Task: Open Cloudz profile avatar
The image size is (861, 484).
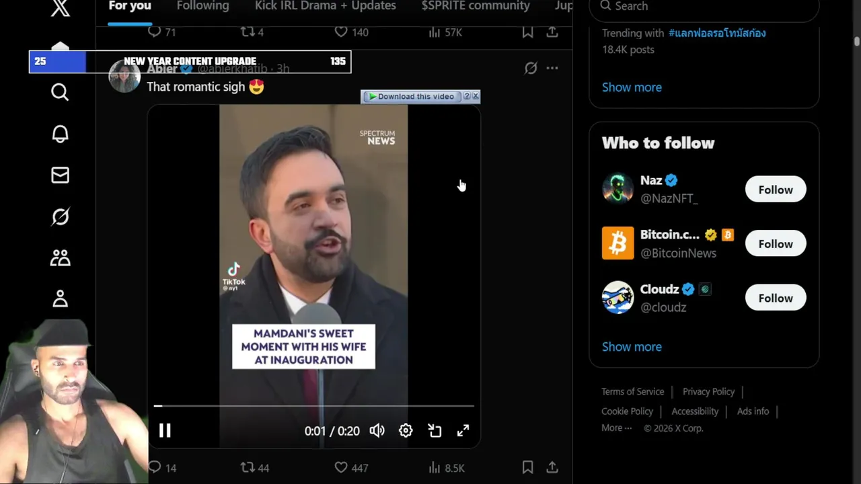Action: tap(617, 297)
